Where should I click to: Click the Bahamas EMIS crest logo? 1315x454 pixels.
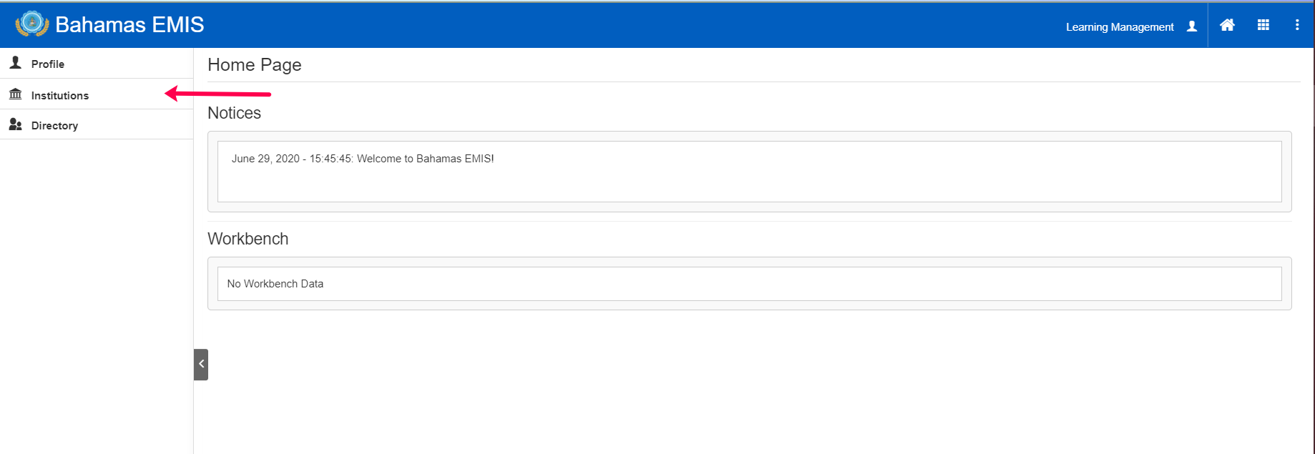(32, 24)
